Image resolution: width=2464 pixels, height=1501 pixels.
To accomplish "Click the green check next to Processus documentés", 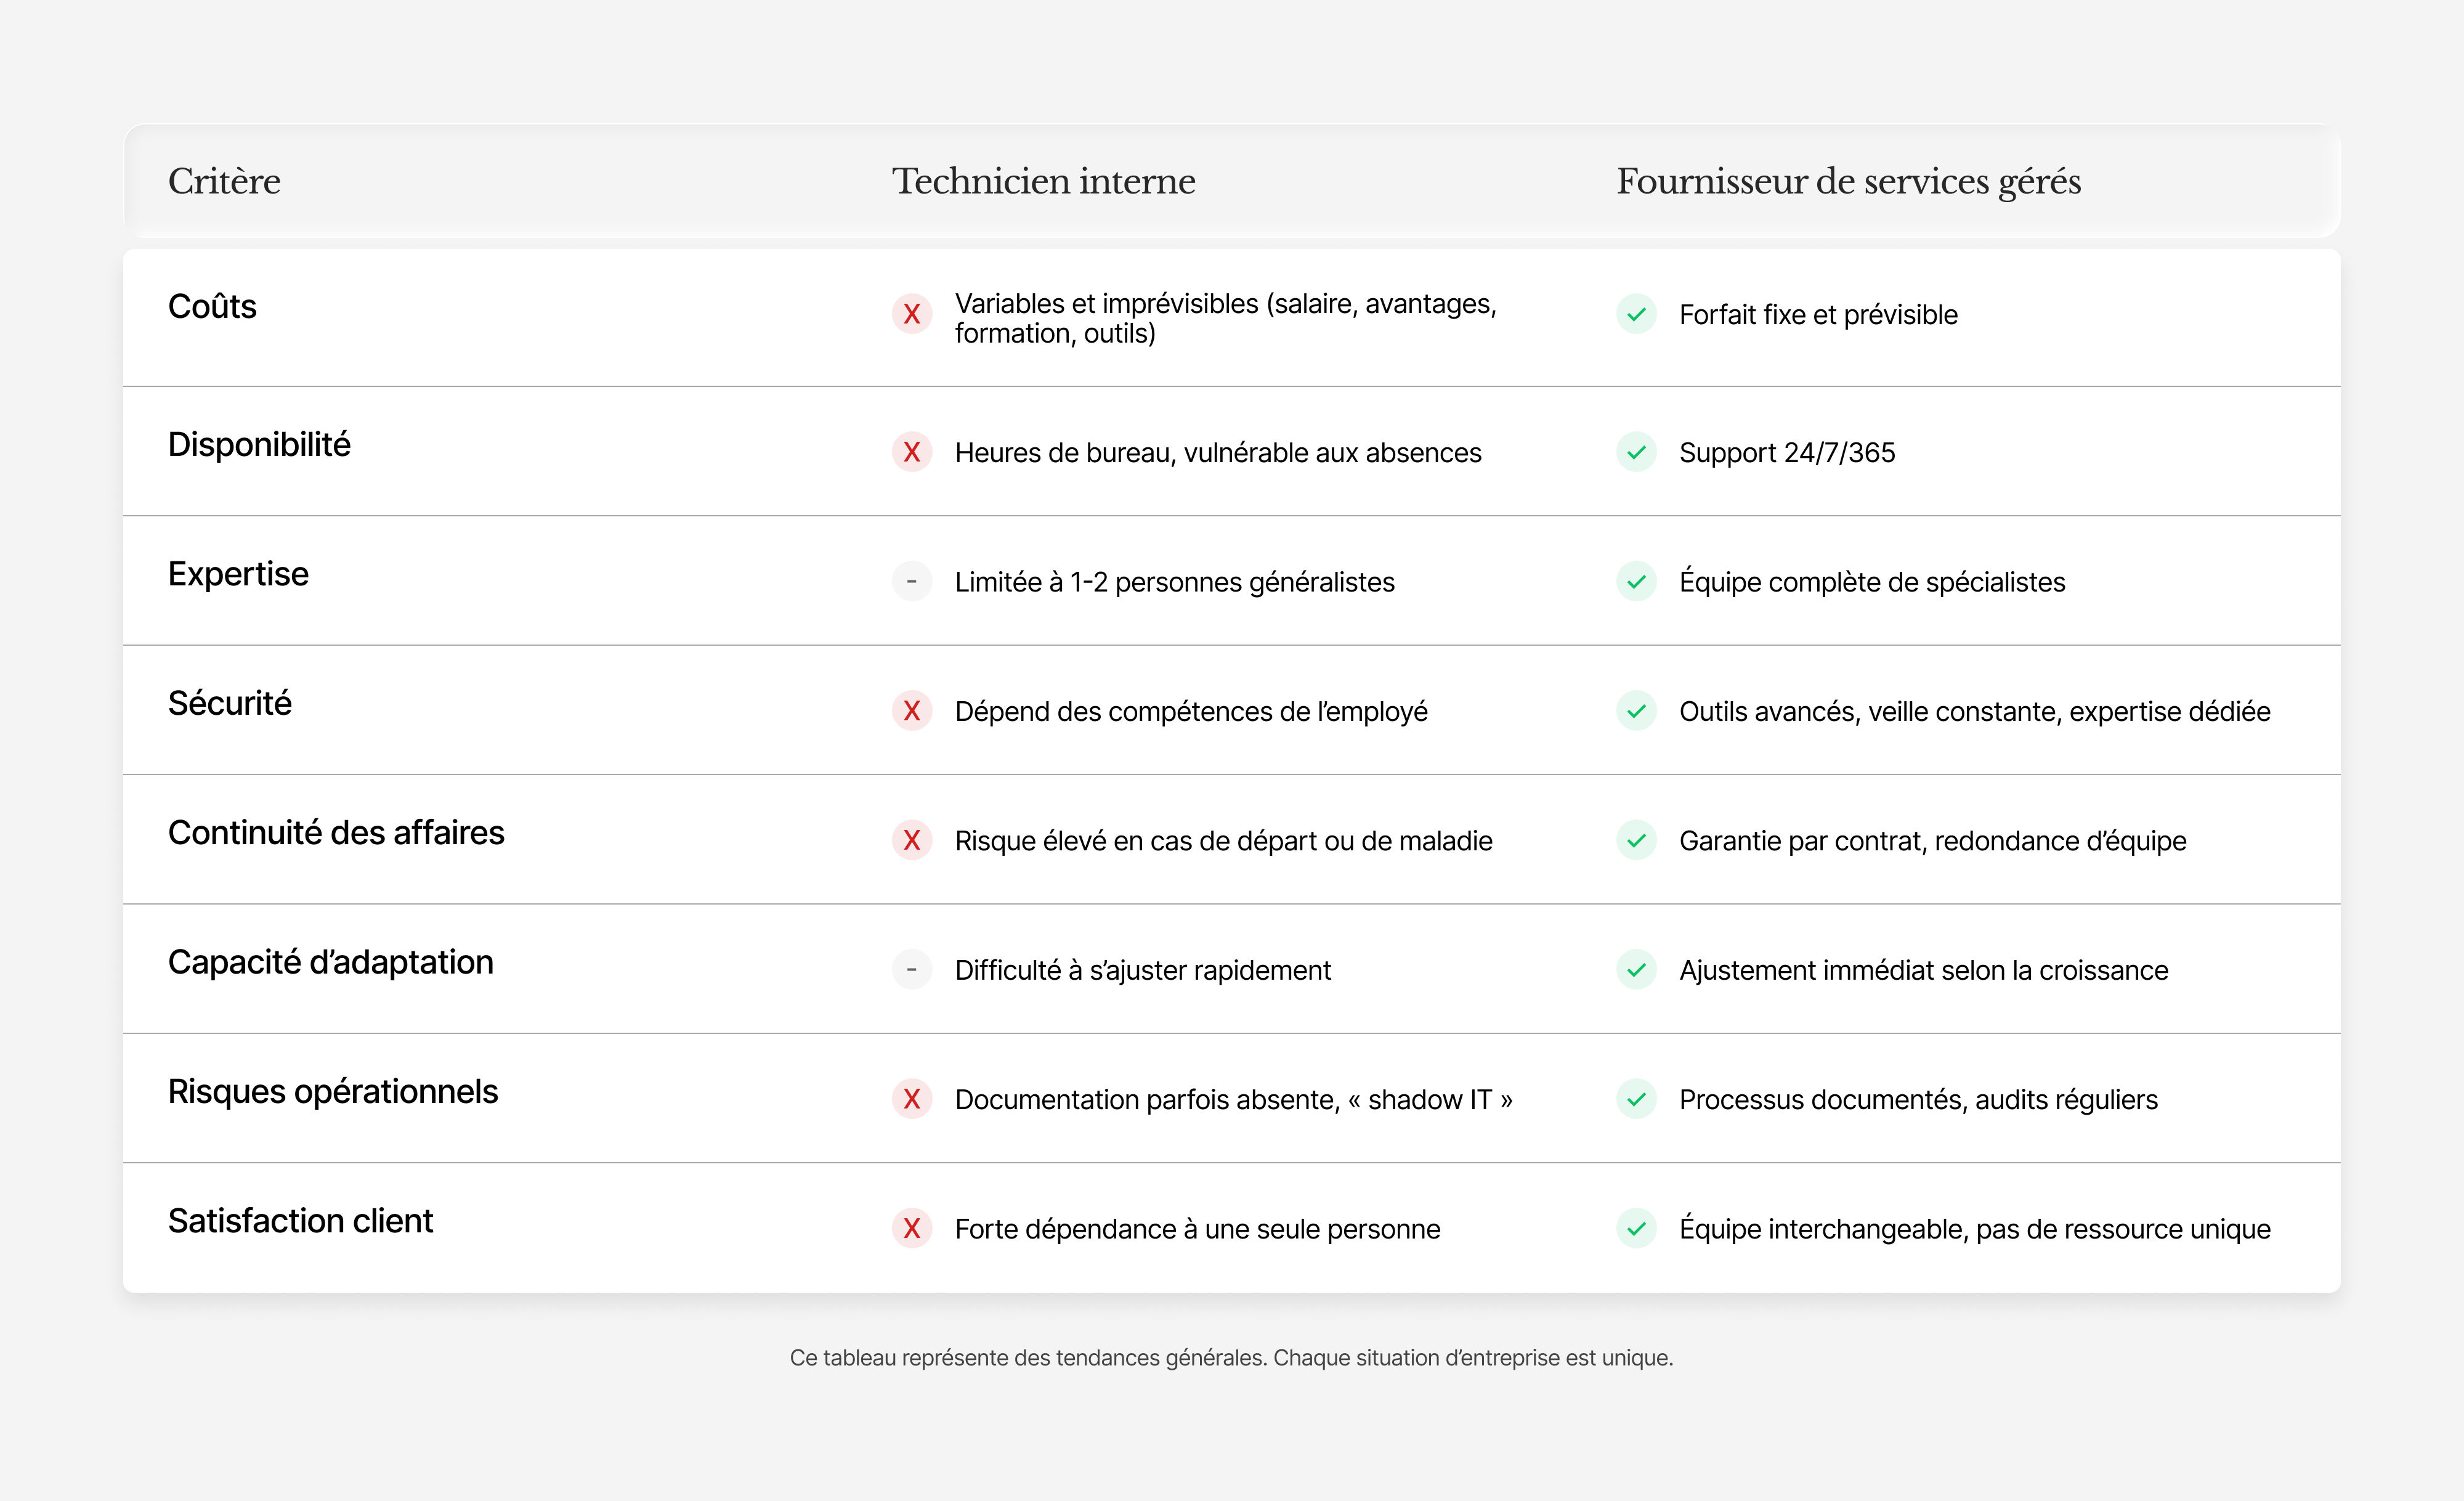I will (1637, 1100).
